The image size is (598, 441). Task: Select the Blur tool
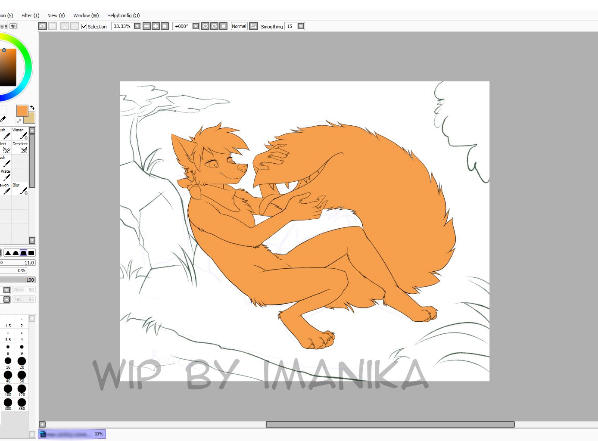pyautogui.click(x=20, y=189)
